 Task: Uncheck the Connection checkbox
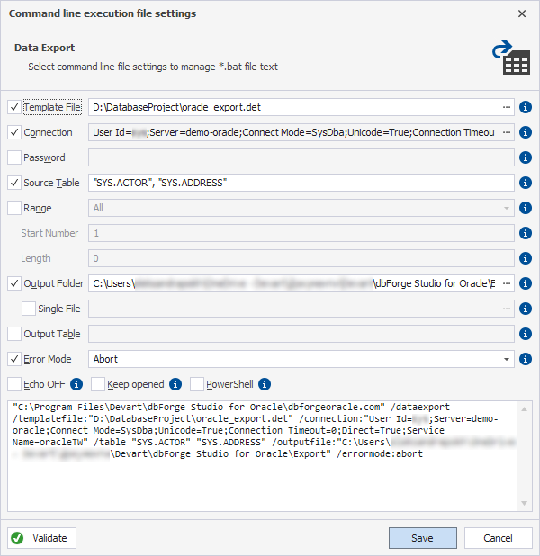coord(14,132)
